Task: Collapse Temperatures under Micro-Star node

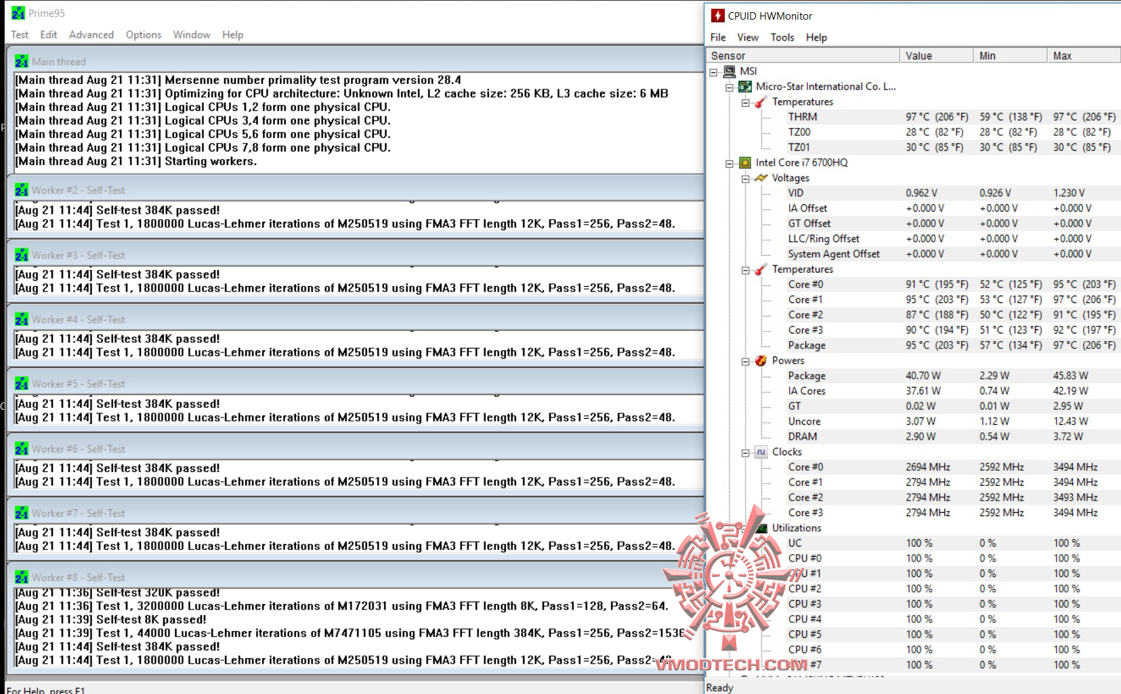Action: click(x=745, y=103)
